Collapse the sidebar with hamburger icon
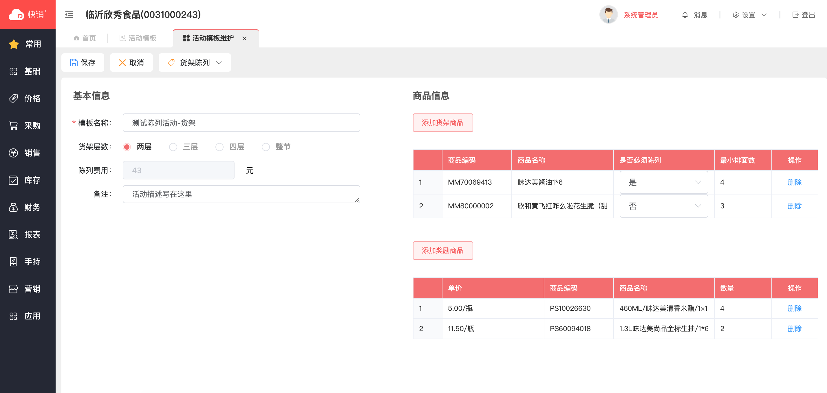827x393 pixels. [69, 15]
